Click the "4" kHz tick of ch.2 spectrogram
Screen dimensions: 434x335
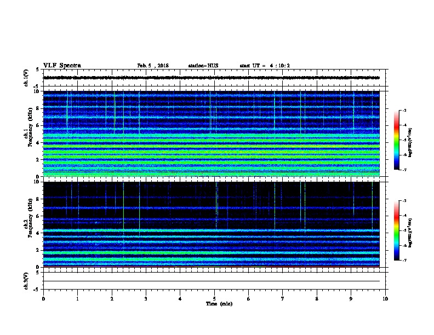pyautogui.click(x=38, y=233)
